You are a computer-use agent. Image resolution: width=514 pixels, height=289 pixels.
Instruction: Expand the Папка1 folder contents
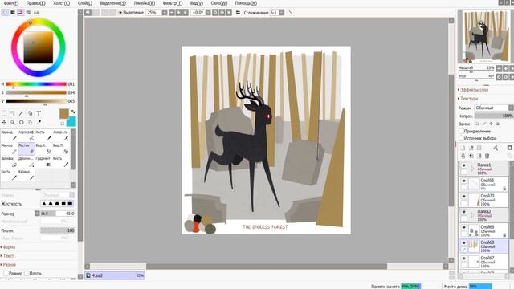pyautogui.click(x=472, y=169)
